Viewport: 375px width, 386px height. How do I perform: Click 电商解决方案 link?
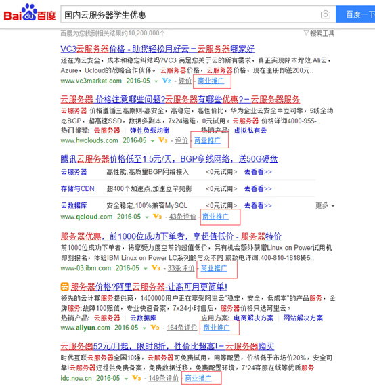coord(253,318)
